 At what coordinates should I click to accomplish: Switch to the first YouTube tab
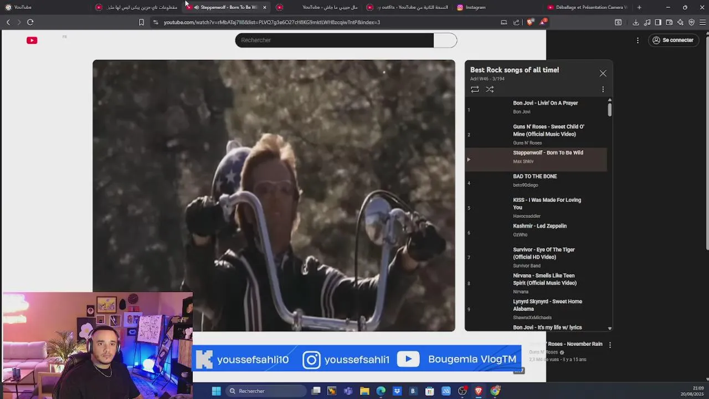point(44,7)
